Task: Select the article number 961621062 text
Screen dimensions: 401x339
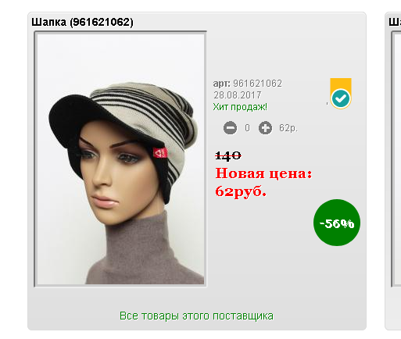Action: pyautogui.click(x=257, y=84)
